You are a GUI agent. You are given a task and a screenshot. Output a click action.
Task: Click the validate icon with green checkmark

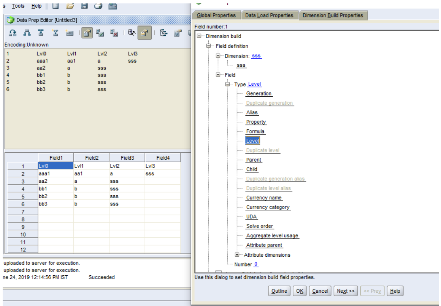click(99, 33)
